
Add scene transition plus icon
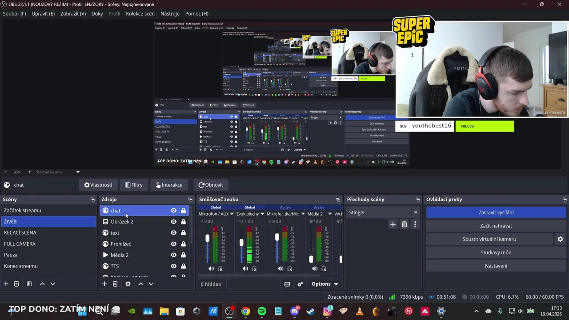(x=393, y=224)
